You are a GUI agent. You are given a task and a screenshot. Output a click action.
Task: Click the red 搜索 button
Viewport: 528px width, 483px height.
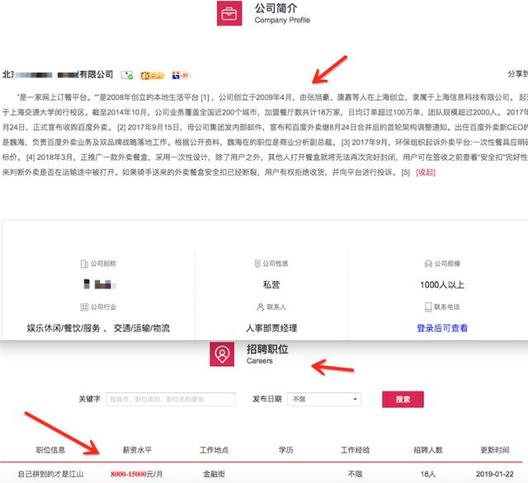[x=403, y=399]
